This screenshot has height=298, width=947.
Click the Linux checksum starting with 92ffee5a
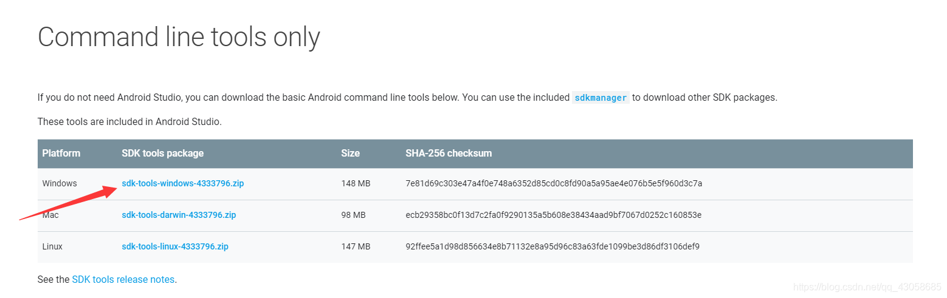553,246
